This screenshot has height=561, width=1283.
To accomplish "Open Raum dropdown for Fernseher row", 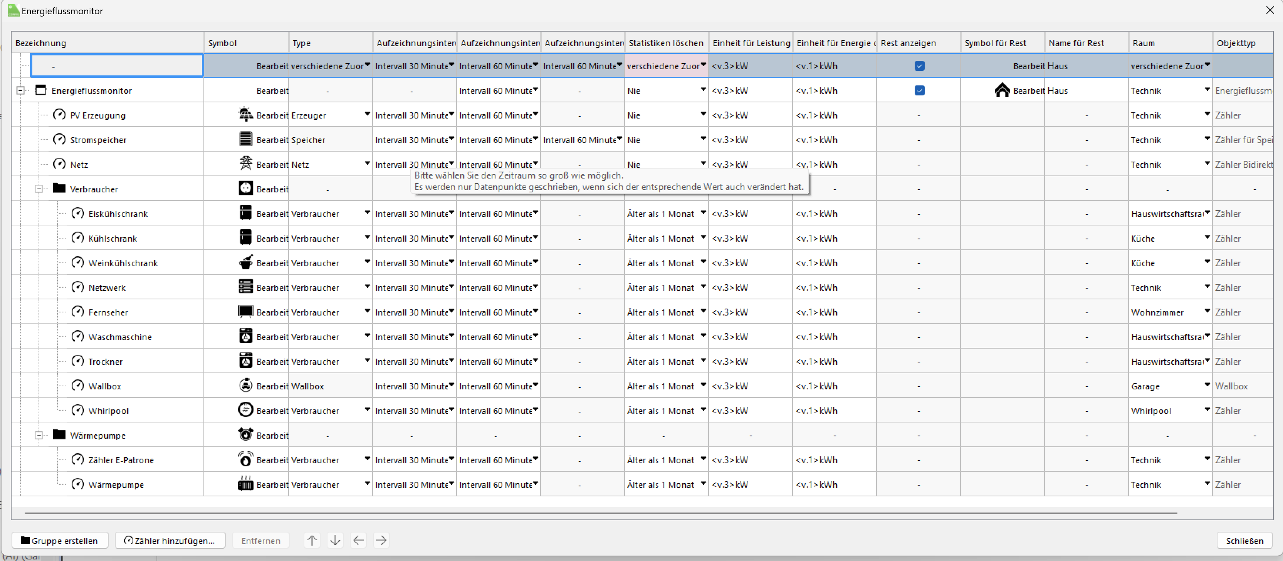I will (x=1207, y=311).
